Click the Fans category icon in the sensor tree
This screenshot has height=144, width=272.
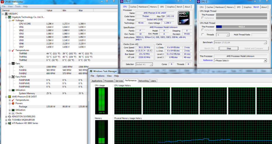[13, 64]
